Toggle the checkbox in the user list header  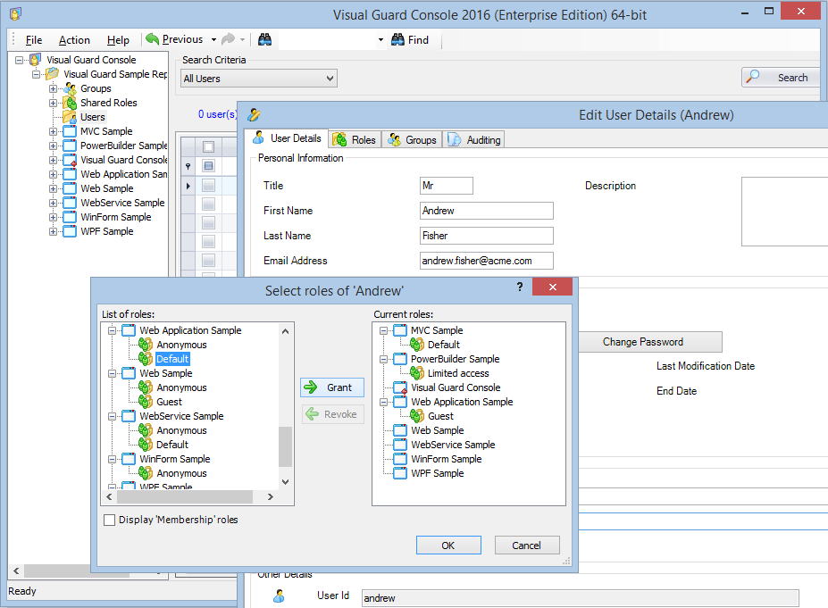[207, 146]
